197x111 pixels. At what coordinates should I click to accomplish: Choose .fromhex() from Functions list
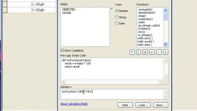coord(144,29)
